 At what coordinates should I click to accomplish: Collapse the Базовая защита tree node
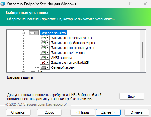(x=24, y=33)
